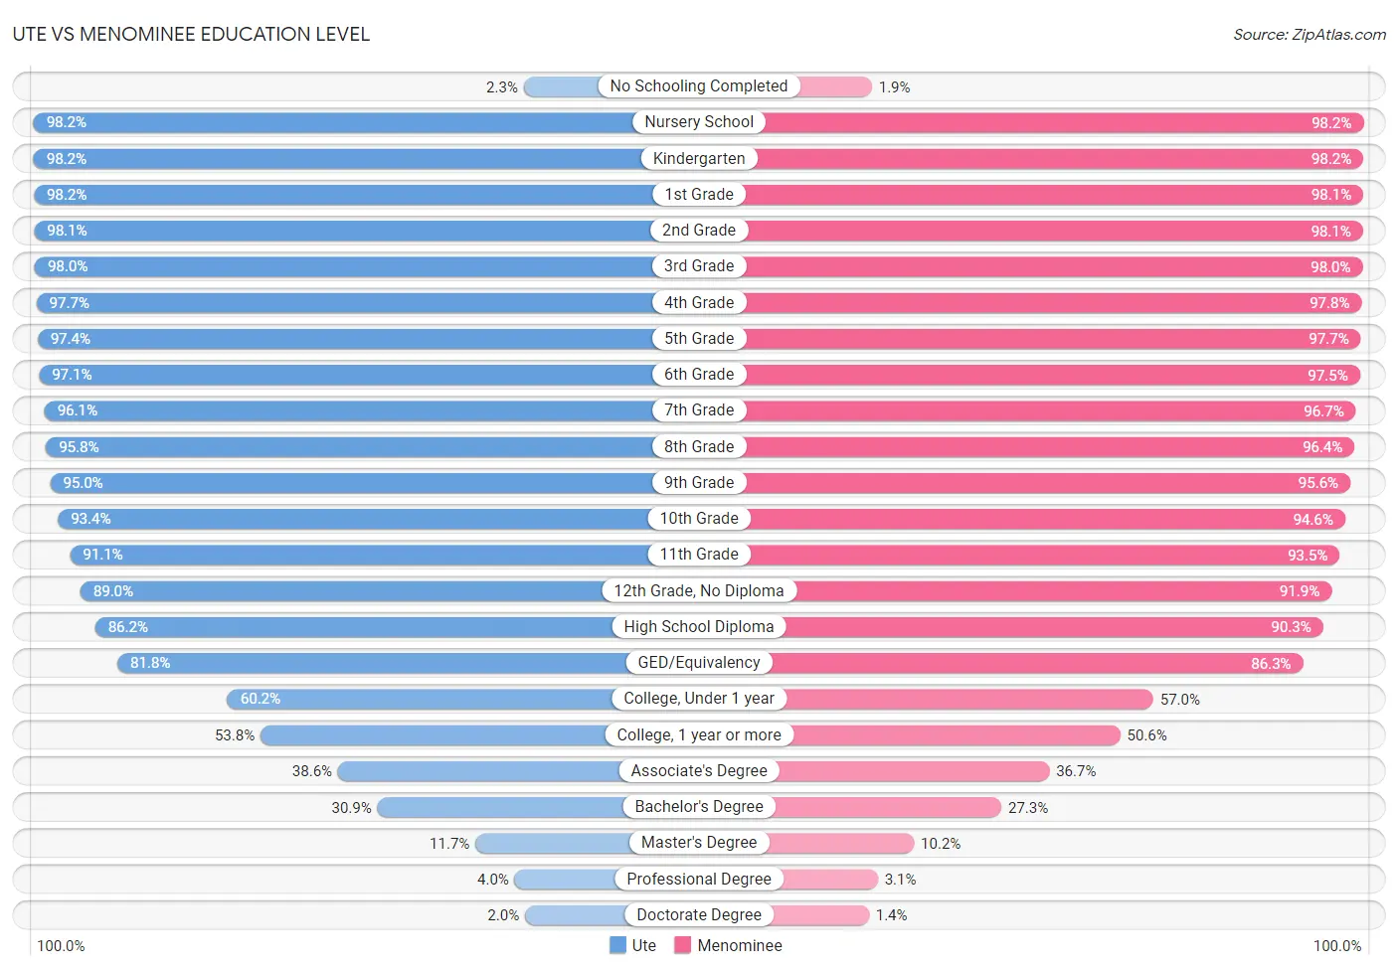
Task: Select the High School Diploma label
Action: click(x=699, y=627)
